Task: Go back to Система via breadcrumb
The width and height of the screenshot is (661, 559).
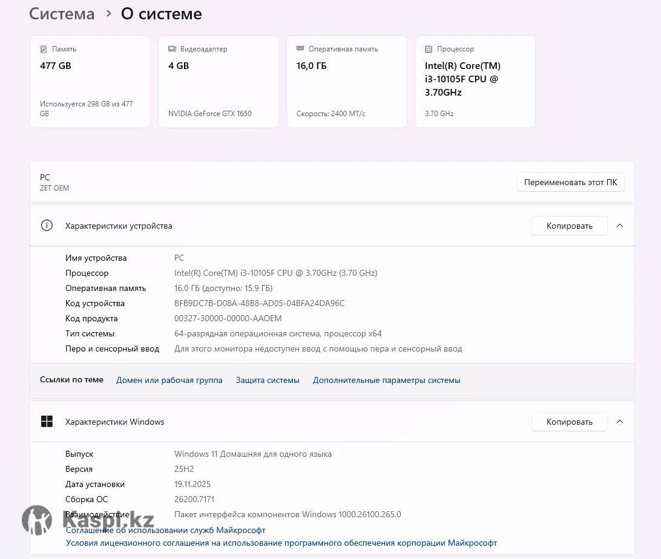Action: (x=62, y=13)
